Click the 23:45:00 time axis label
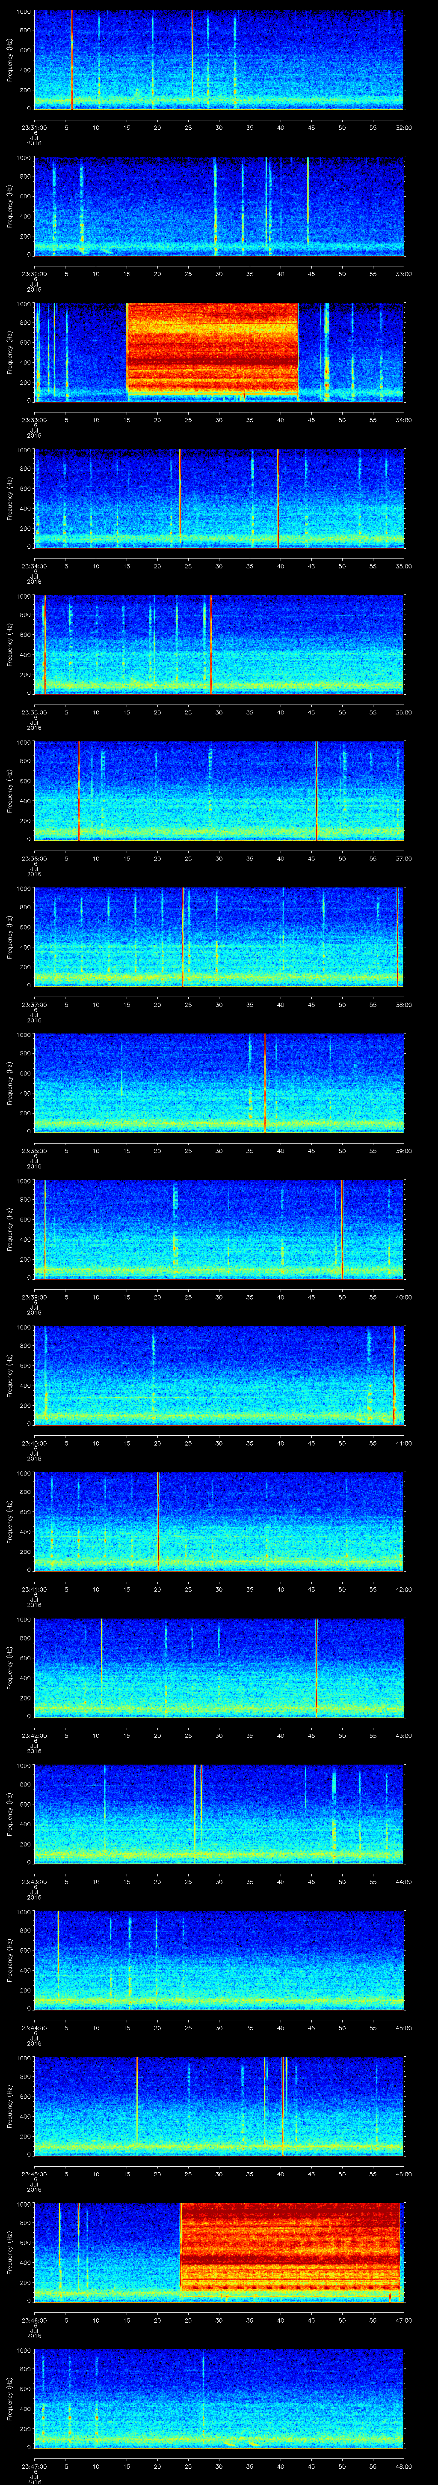Viewport: 438px width, 2485px height. point(35,2174)
